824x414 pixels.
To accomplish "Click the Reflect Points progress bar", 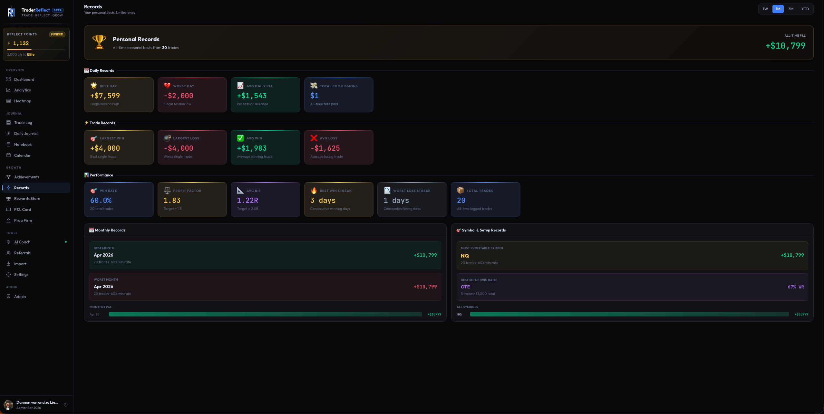I will [x=36, y=50].
